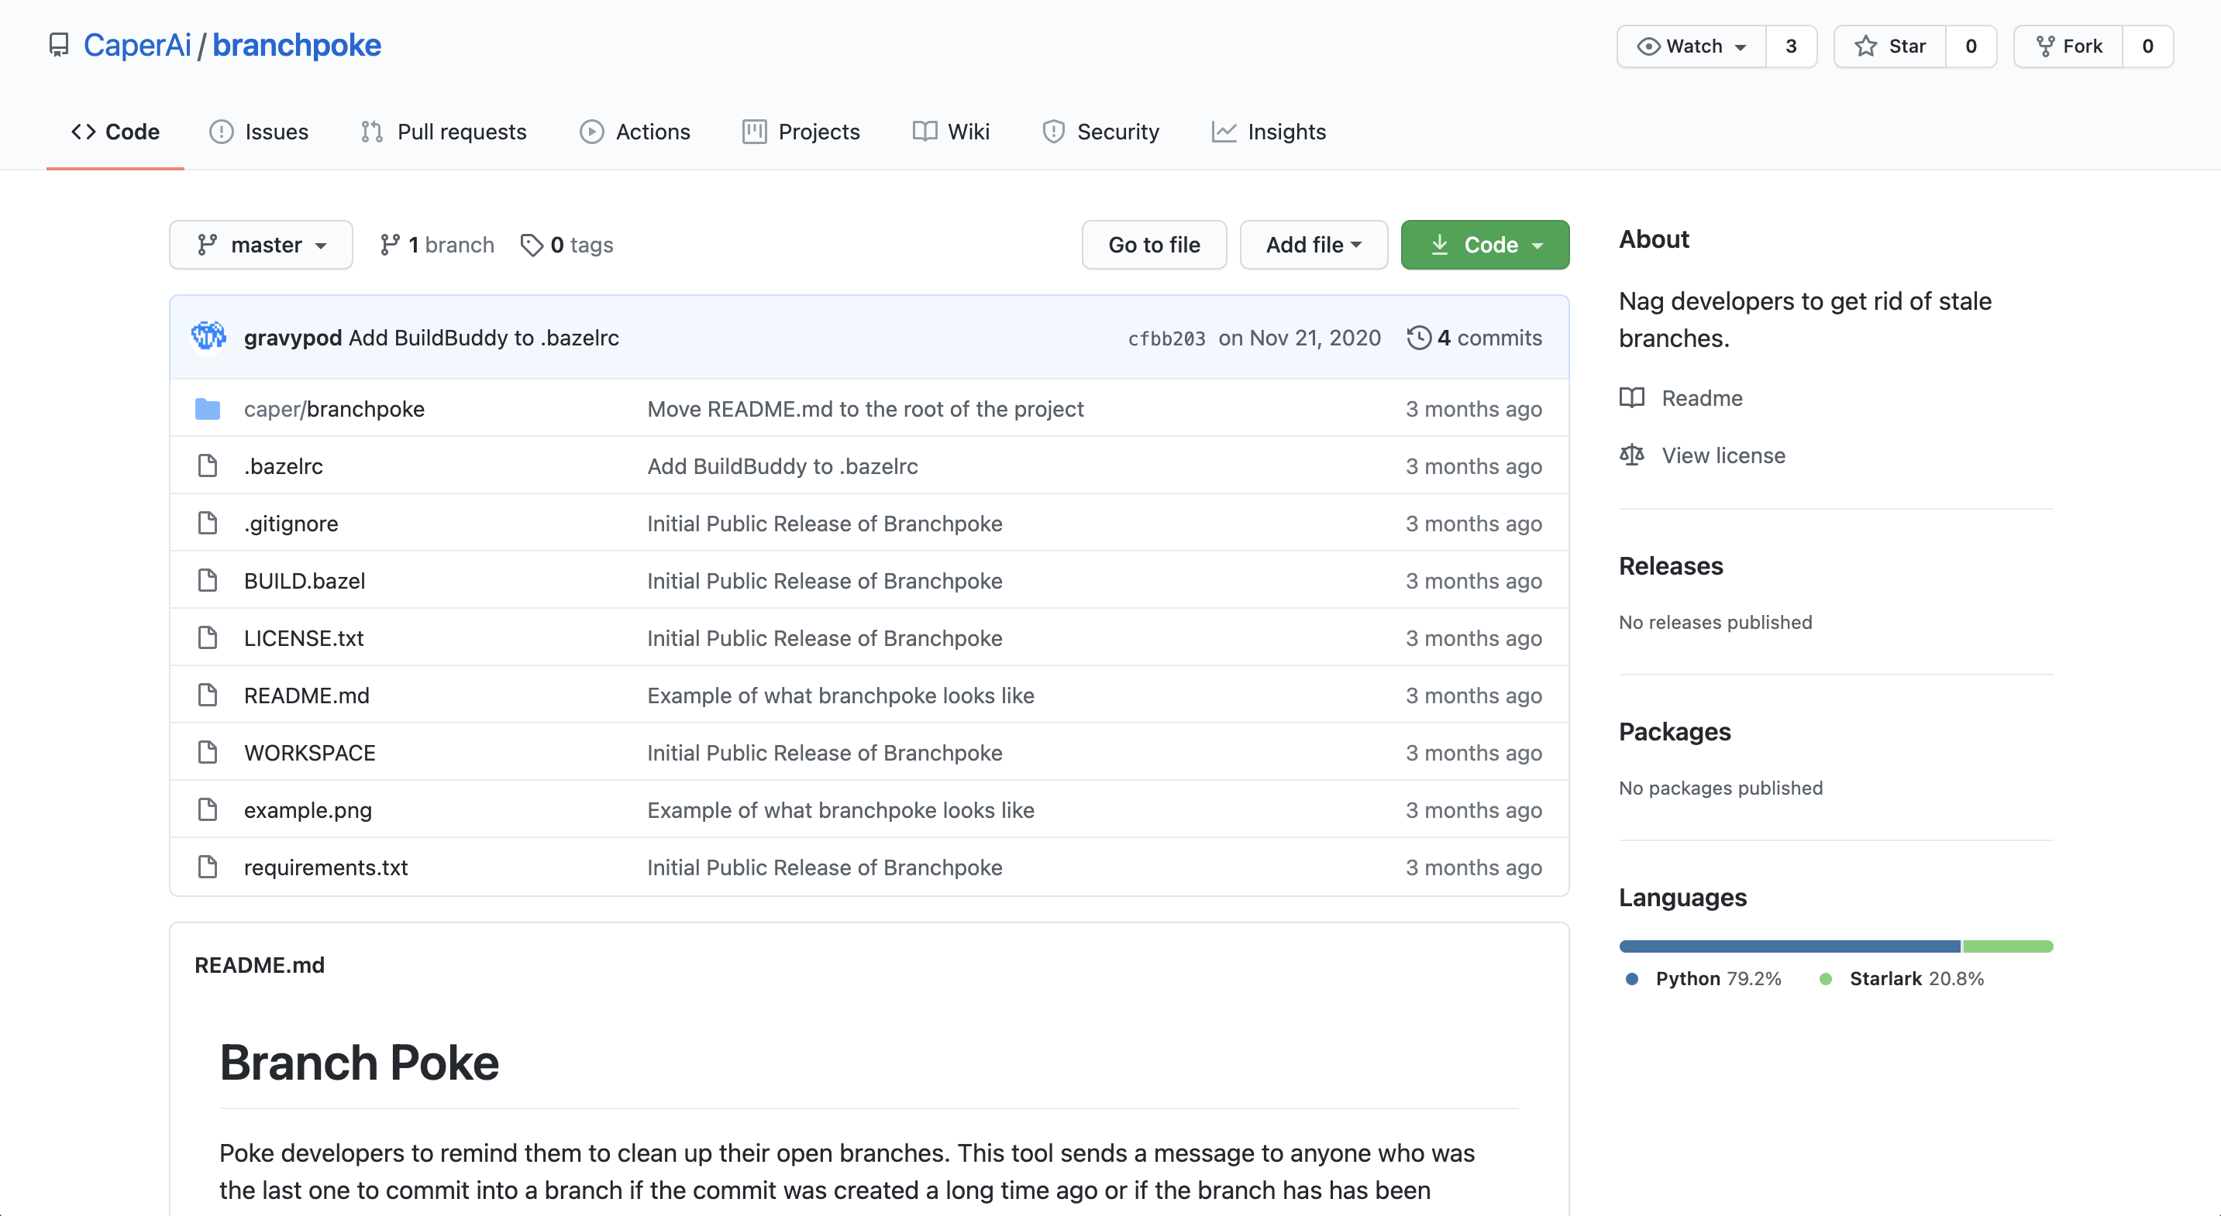Viewport: 2221px width, 1216px height.
Task: Open the requirements.txt file
Action: [325, 867]
